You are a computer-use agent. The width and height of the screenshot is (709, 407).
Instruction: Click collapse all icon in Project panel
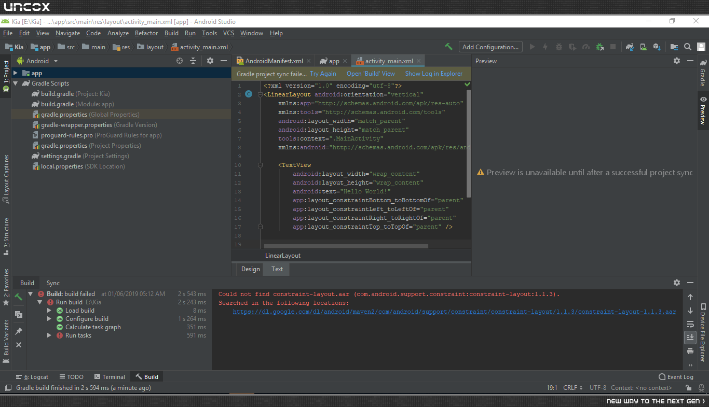pos(193,61)
